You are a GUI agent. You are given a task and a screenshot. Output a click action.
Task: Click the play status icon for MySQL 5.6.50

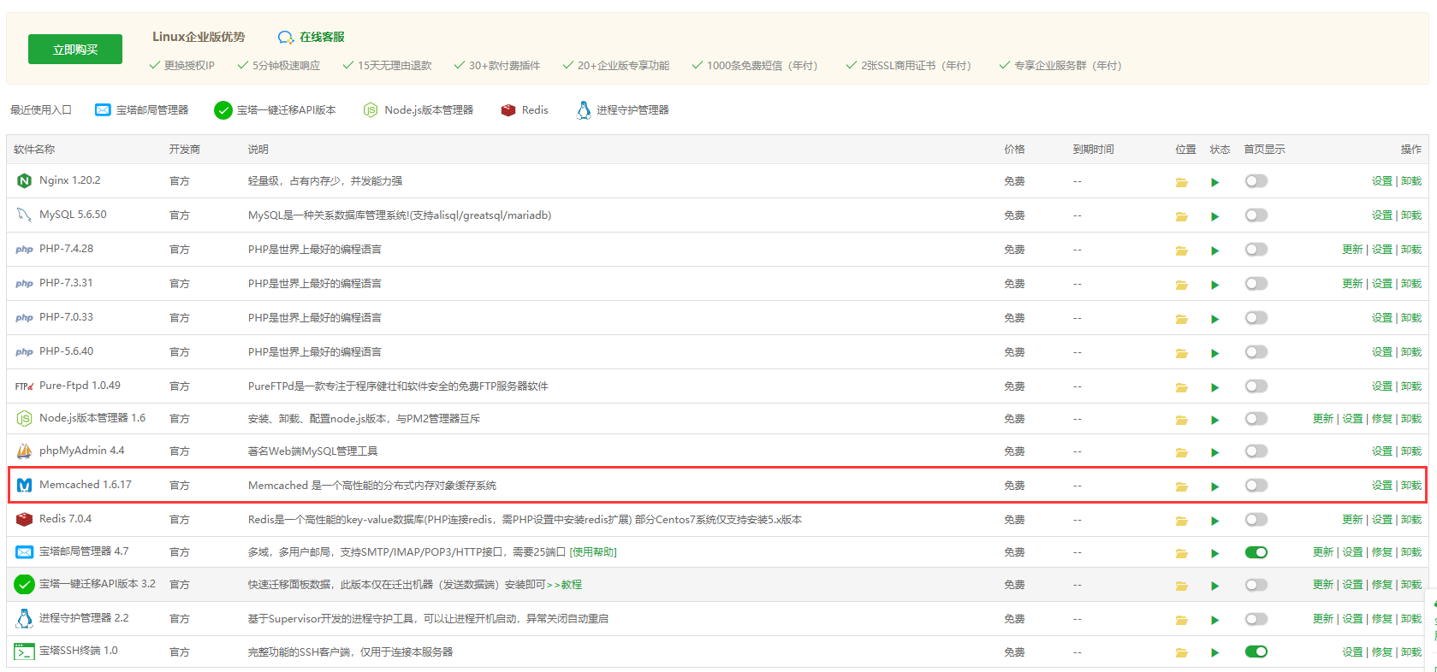click(1214, 216)
